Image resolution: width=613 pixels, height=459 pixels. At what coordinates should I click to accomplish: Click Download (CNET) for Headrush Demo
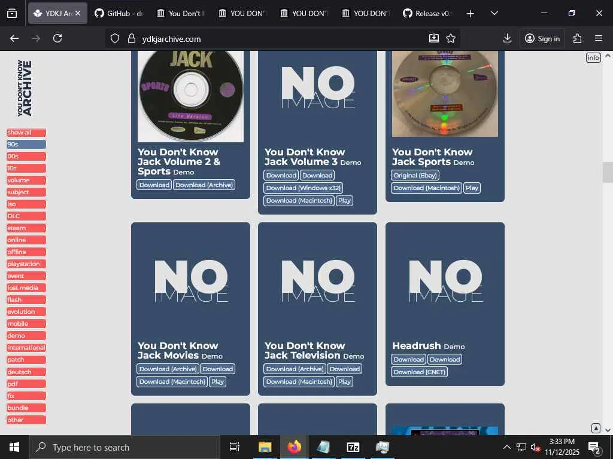(420, 372)
